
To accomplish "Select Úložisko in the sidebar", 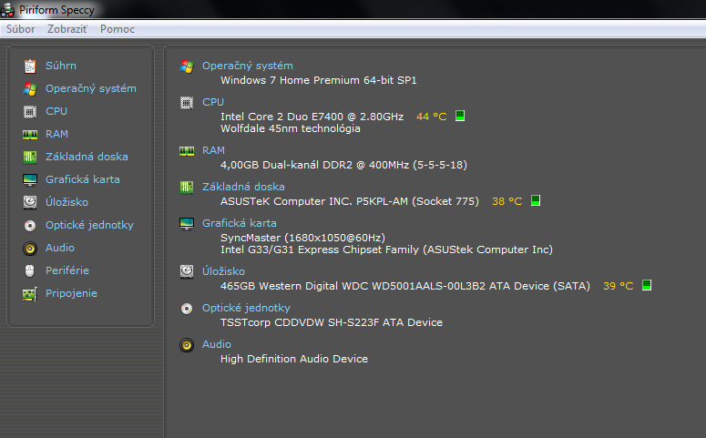I will coord(67,202).
